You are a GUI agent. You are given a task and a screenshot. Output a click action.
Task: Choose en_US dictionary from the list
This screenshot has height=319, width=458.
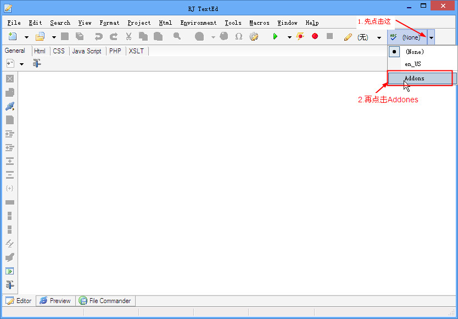pyautogui.click(x=413, y=64)
